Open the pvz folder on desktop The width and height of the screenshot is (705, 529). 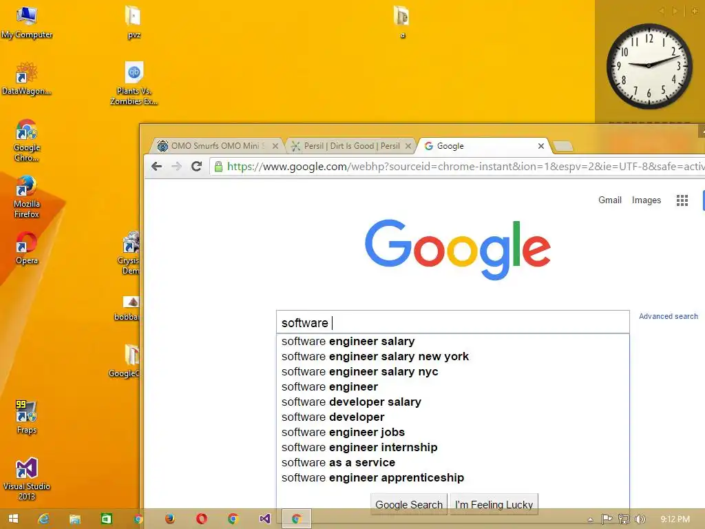133,23
